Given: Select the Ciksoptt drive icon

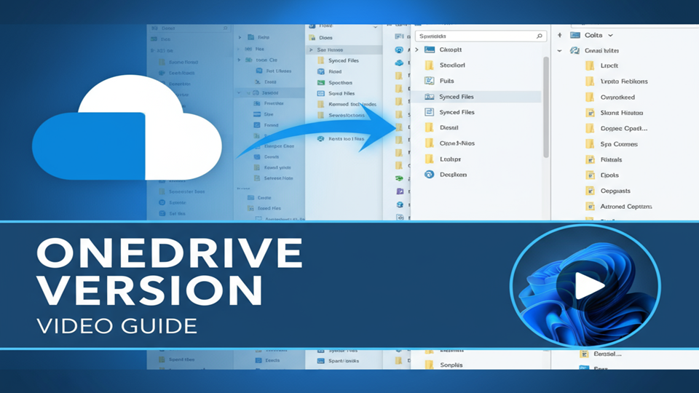Looking at the screenshot, I should point(430,50).
